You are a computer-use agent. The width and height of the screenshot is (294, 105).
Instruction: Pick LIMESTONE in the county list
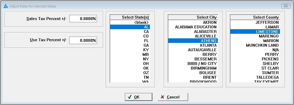[255, 31]
